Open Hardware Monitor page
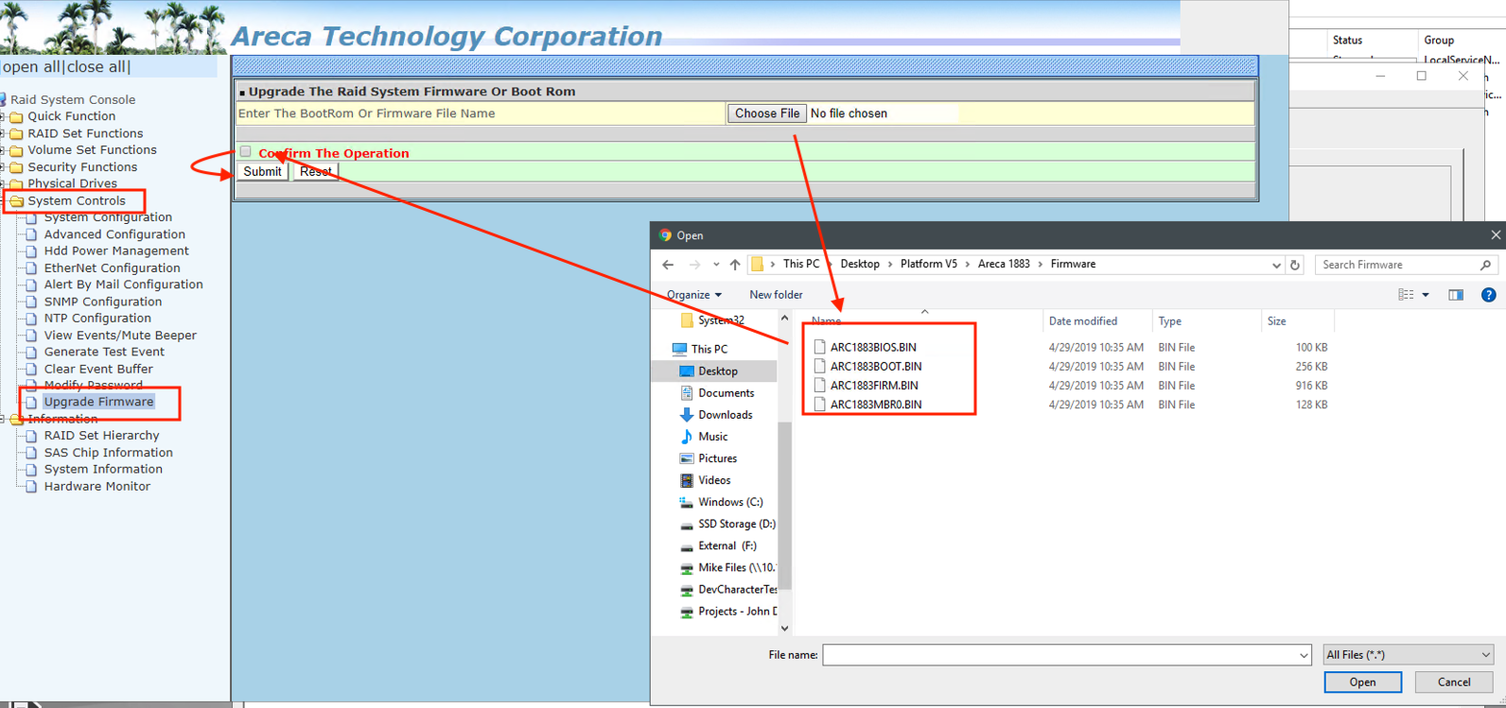 pos(96,487)
